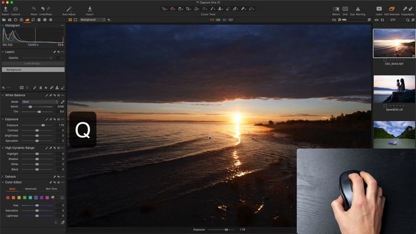Select the orange Pan hand cursor tool
The height and width of the screenshot is (234, 416).
[172, 8]
